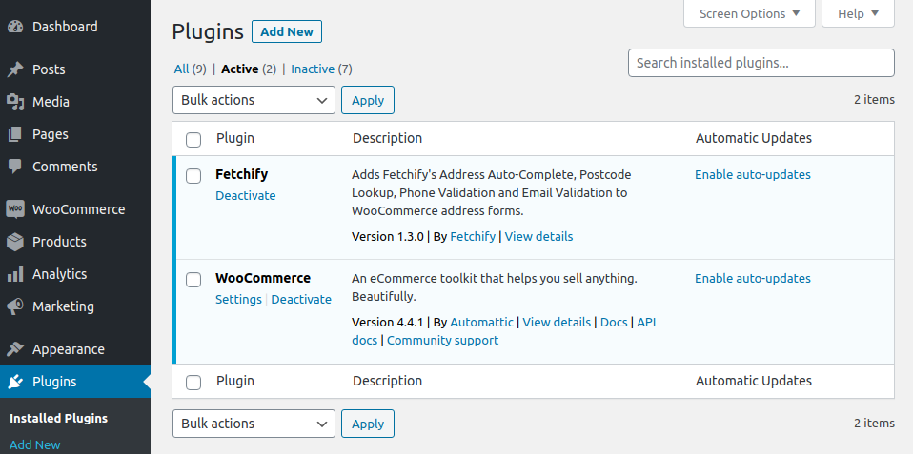Click the Analytics bar chart icon

point(15,274)
